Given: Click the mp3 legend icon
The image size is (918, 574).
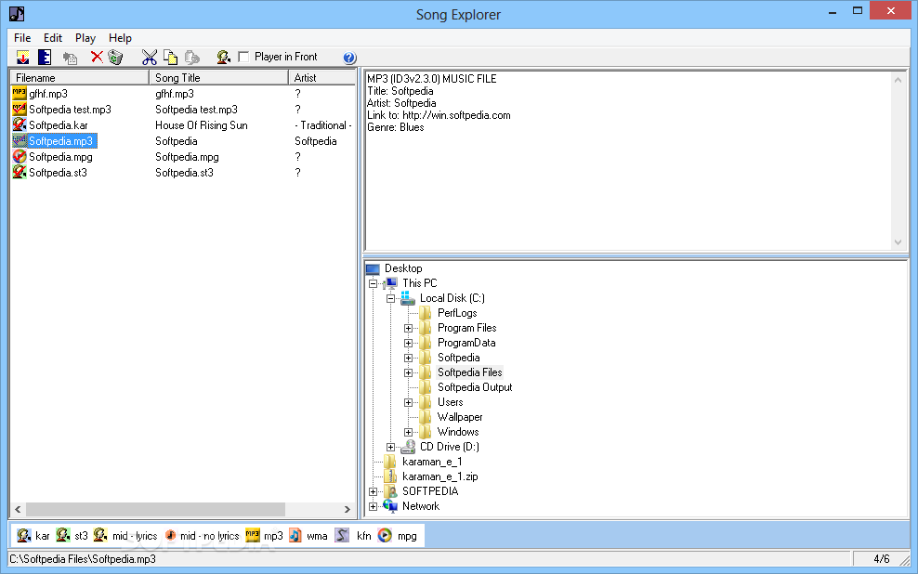Looking at the screenshot, I should coord(253,535).
